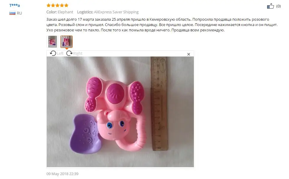Click the Russian flag icon
This screenshot has width=289, height=179.
pos(12,13)
